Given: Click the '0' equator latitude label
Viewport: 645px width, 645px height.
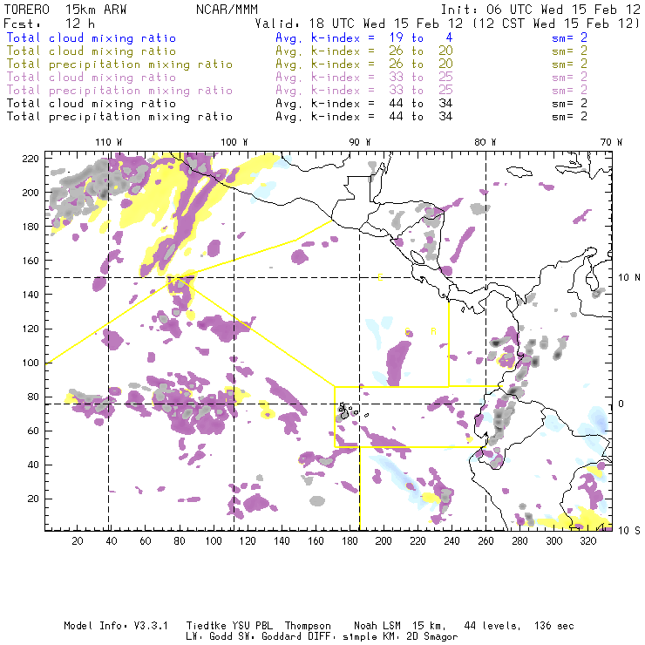Looking at the screenshot, I should coord(621,404).
